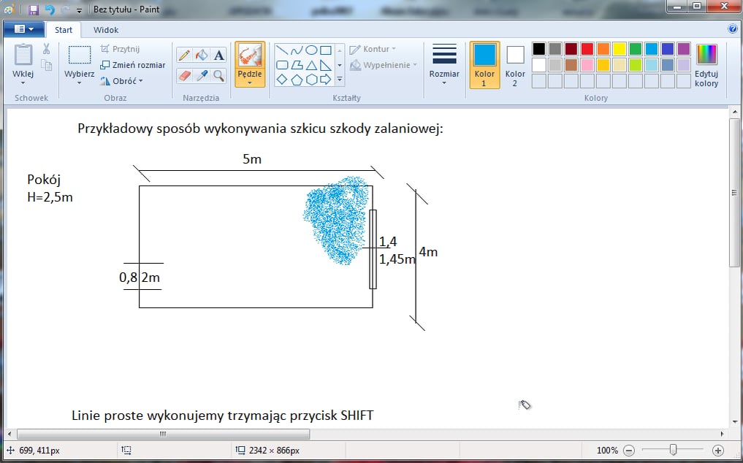Zoom out with the minus button
743x463 pixels.
pos(629,450)
